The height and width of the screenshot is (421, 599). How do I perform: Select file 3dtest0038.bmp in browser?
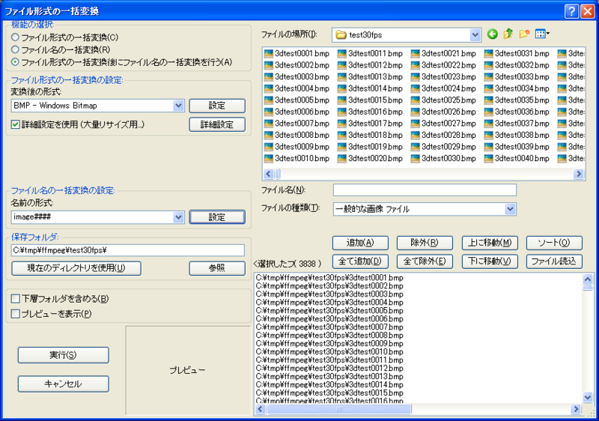pyautogui.click(x=517, y=135)
